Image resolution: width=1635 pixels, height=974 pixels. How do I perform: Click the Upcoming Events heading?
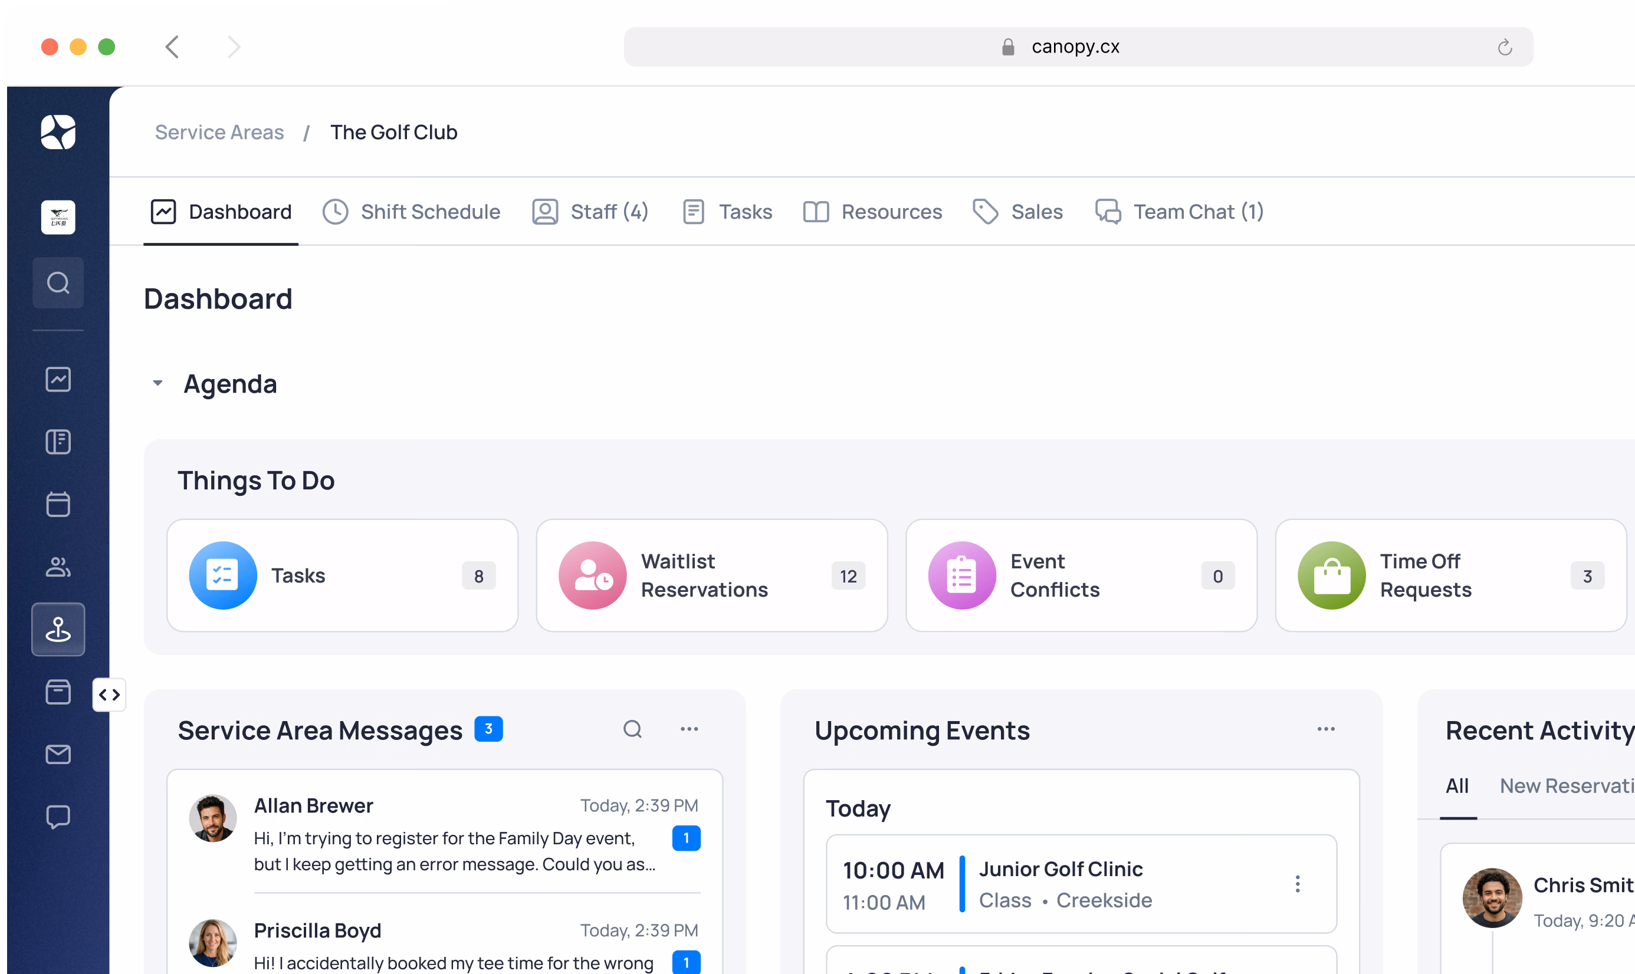(922, 731)
